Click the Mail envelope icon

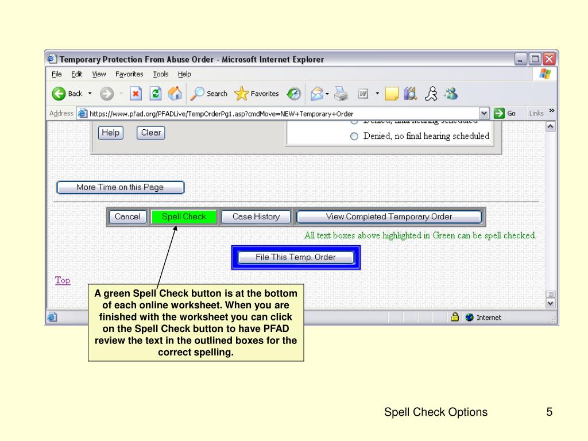(x=317, y=94)
